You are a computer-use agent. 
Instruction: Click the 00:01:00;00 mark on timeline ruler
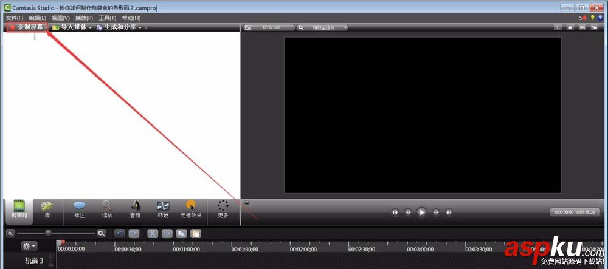point(187,250)
